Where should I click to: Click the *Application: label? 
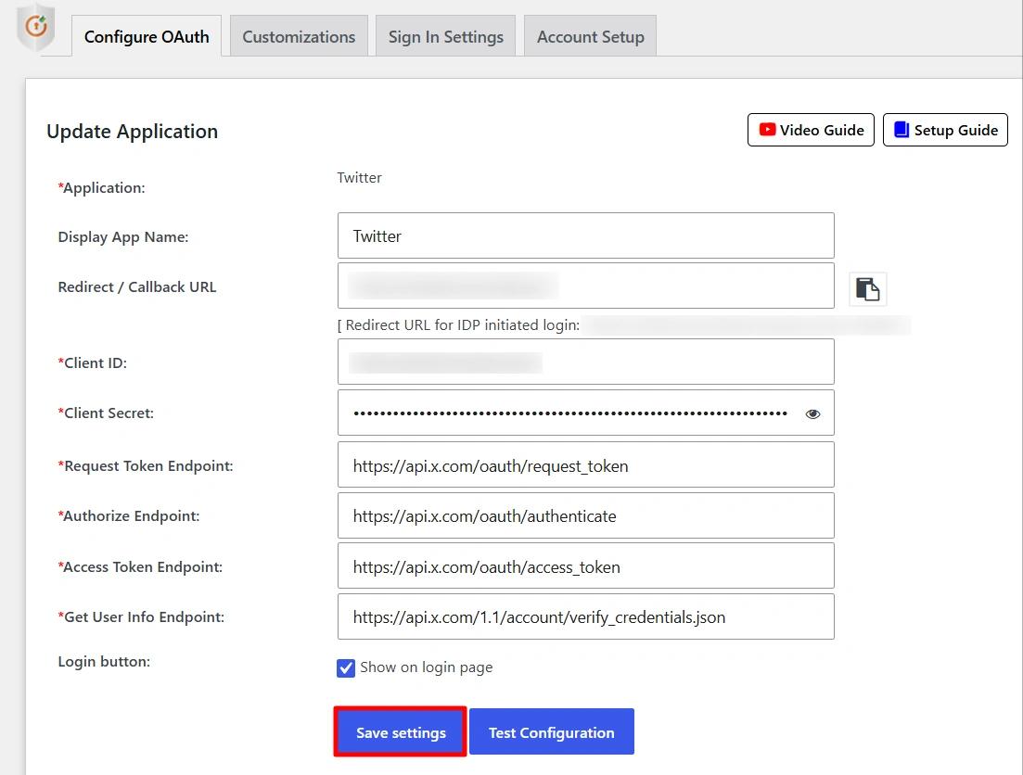(x=102, y=188)
